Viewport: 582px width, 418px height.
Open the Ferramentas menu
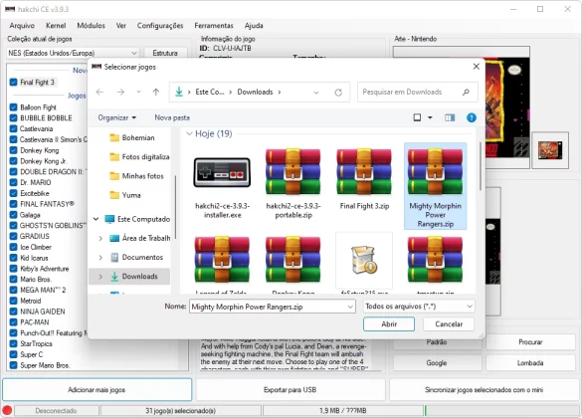pyautogui.click(x=214, y=26)
